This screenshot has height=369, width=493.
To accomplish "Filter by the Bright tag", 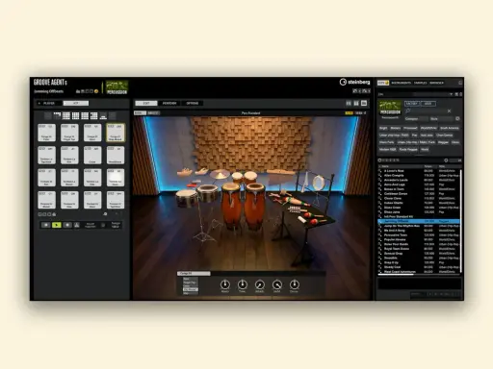I will click(383, 128).
